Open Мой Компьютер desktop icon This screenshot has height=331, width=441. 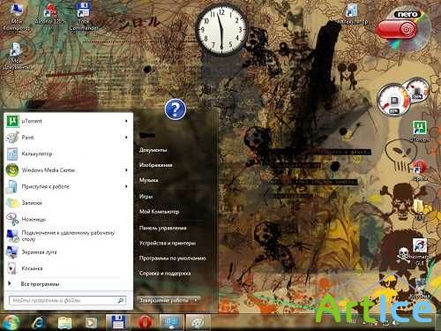pyautogui.click(x=16, y=17)
